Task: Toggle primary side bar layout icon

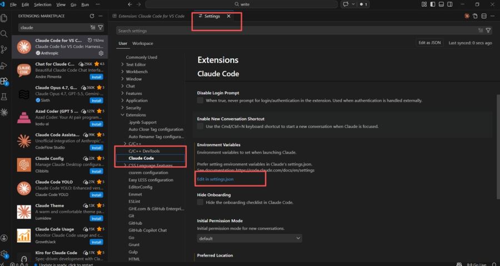Action: tap(433, 4)
